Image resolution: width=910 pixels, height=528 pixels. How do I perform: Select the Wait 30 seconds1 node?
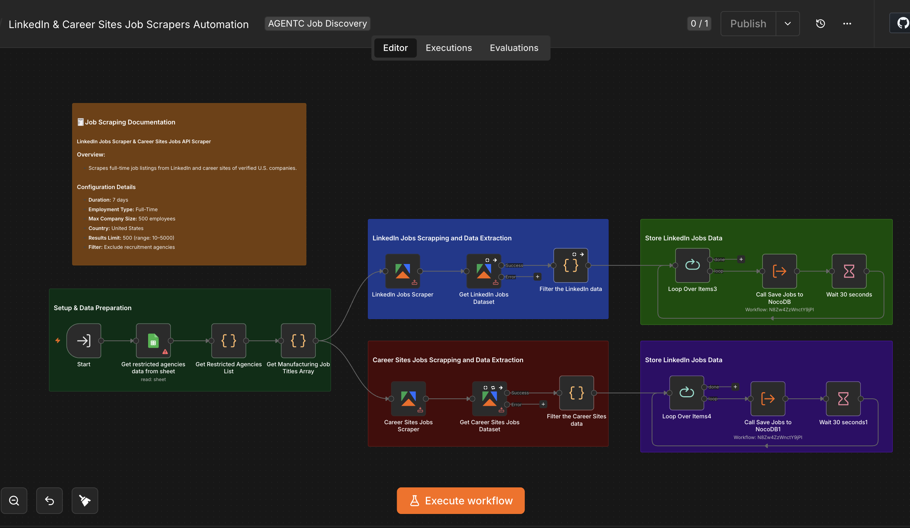point(843,399)
